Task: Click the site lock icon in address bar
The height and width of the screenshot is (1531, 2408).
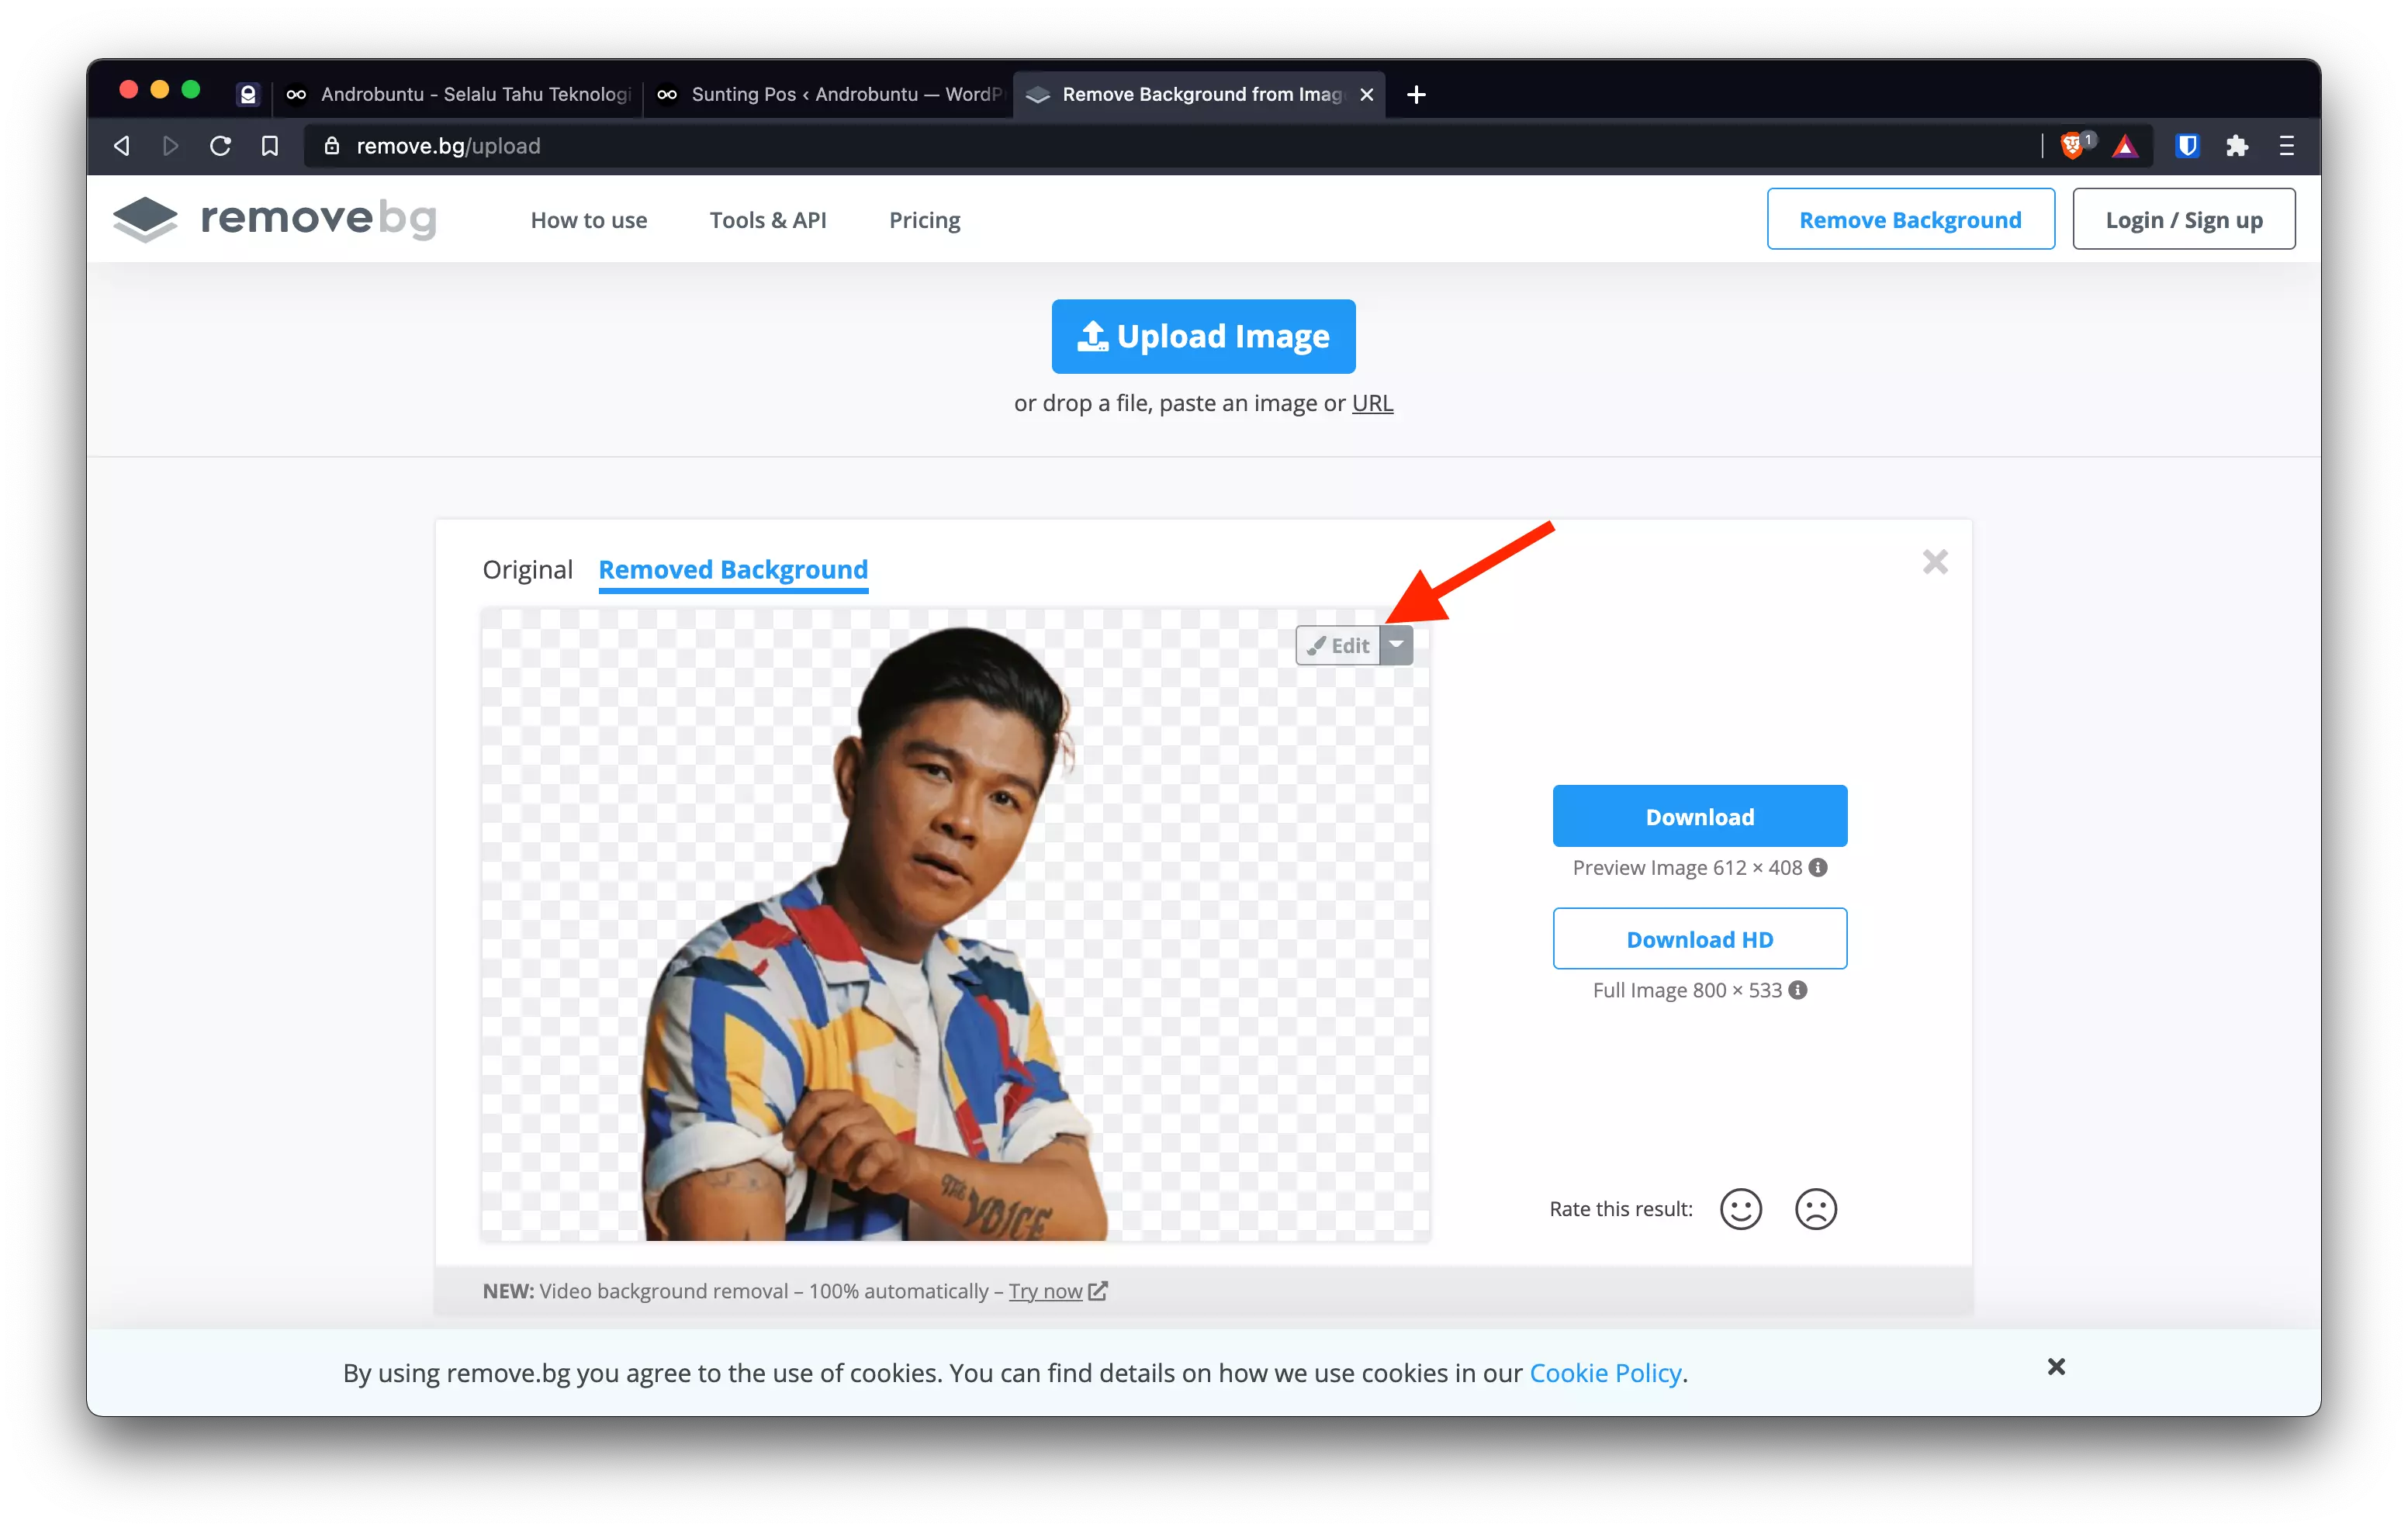Action: tap(332, 146)
